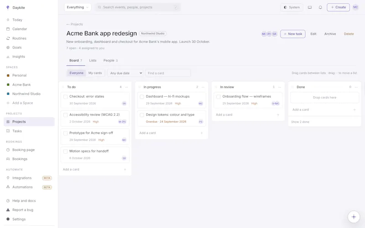Click the To do list drag handle
365x228 pixels.
[63, 87]
